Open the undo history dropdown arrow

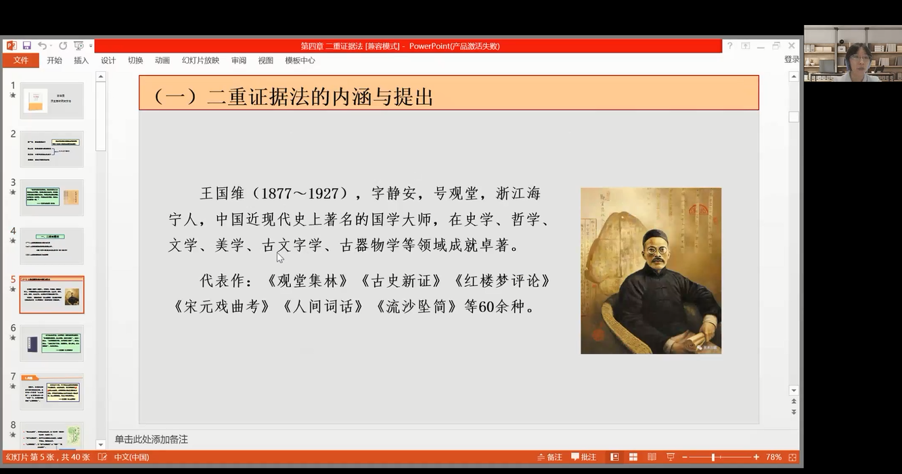click(x=51, y=46)
